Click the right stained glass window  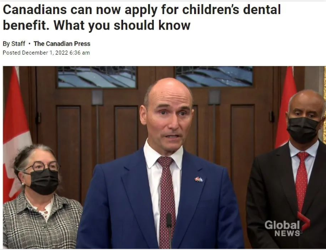coord(214,77)
